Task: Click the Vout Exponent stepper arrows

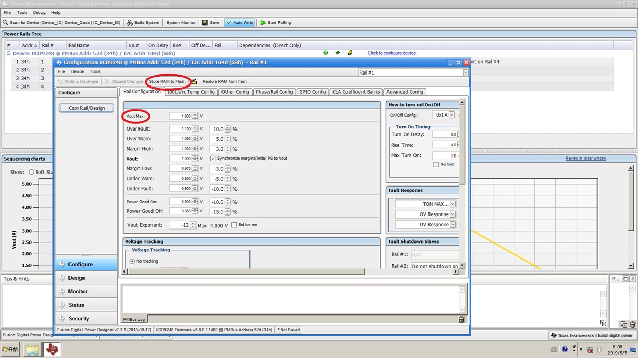Action: [x=193, y=225]
